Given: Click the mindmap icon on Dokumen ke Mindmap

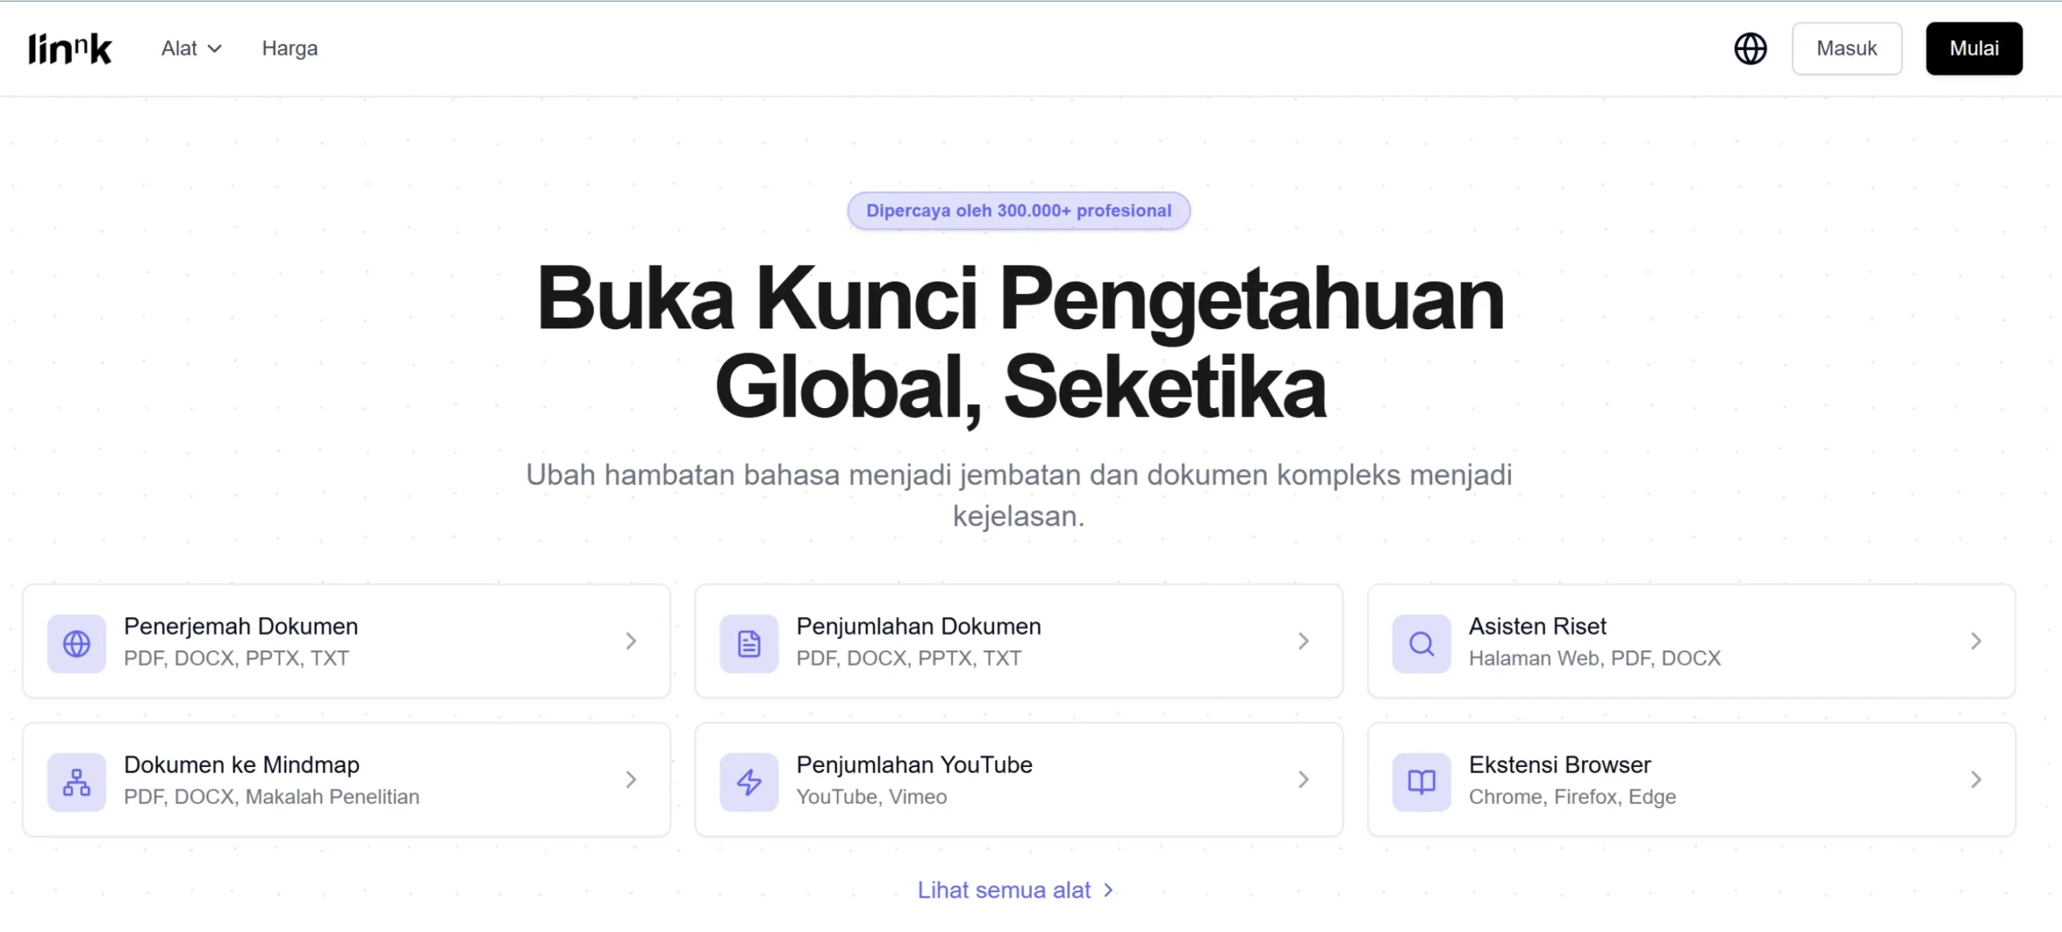Looking at the screenshot, I should [77, 781].
